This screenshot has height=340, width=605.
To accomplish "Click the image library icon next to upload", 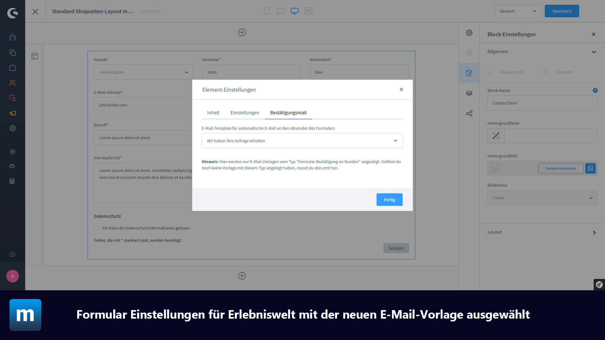I will [591, 168].
